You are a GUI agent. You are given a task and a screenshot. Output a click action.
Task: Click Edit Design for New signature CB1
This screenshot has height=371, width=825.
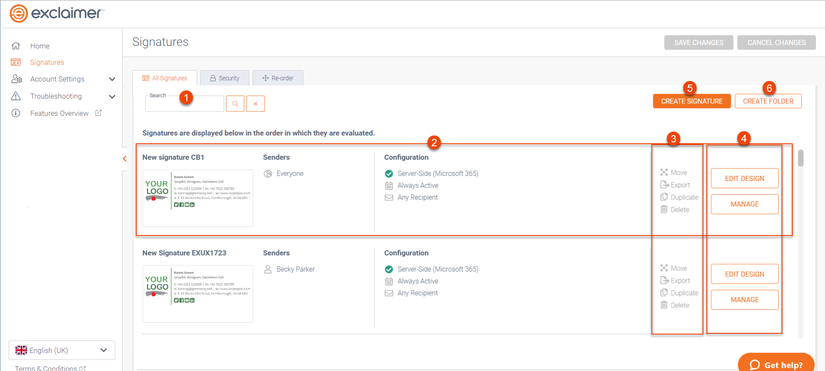coord(744,178)
